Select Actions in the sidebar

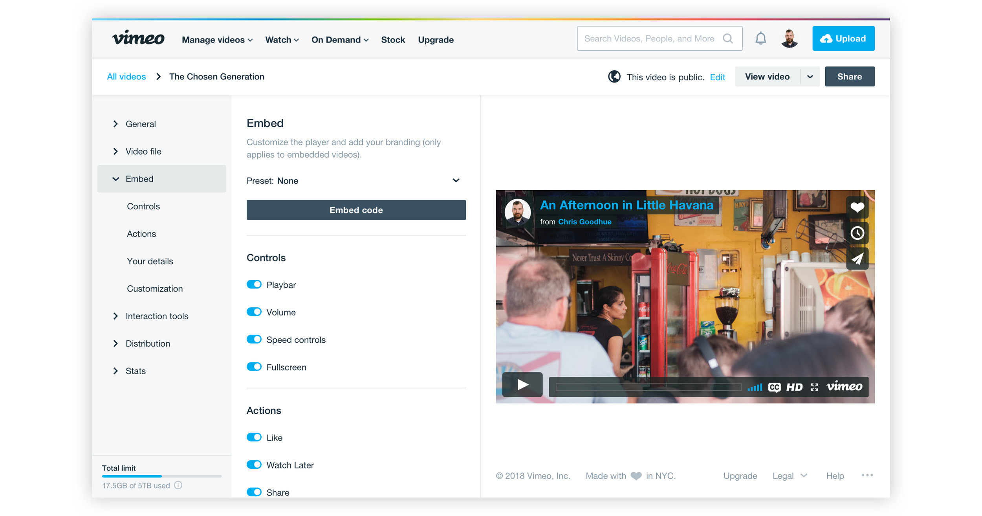pos(141,234)
